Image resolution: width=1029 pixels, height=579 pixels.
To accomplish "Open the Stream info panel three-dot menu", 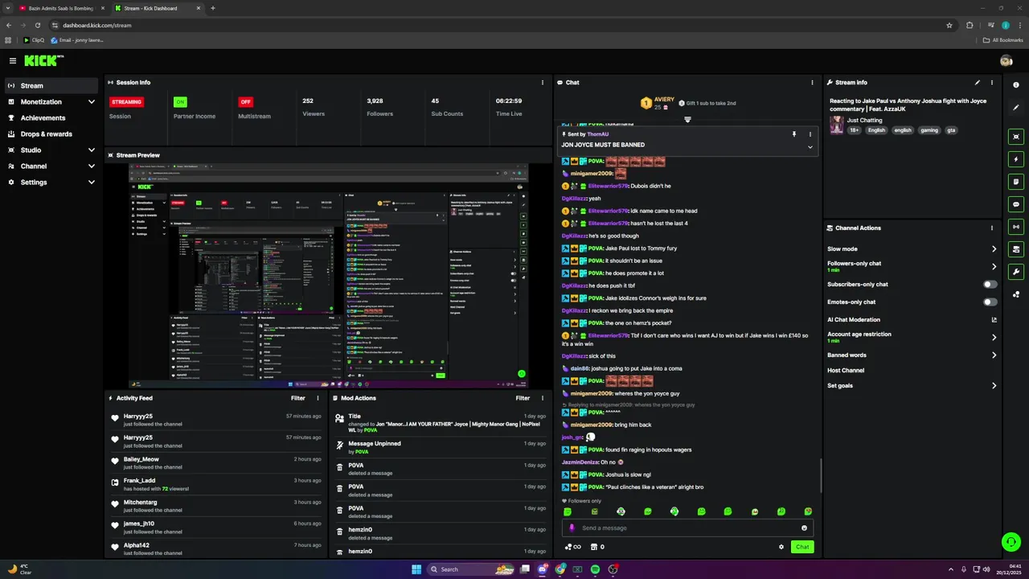I will click(x=991, y=82).
